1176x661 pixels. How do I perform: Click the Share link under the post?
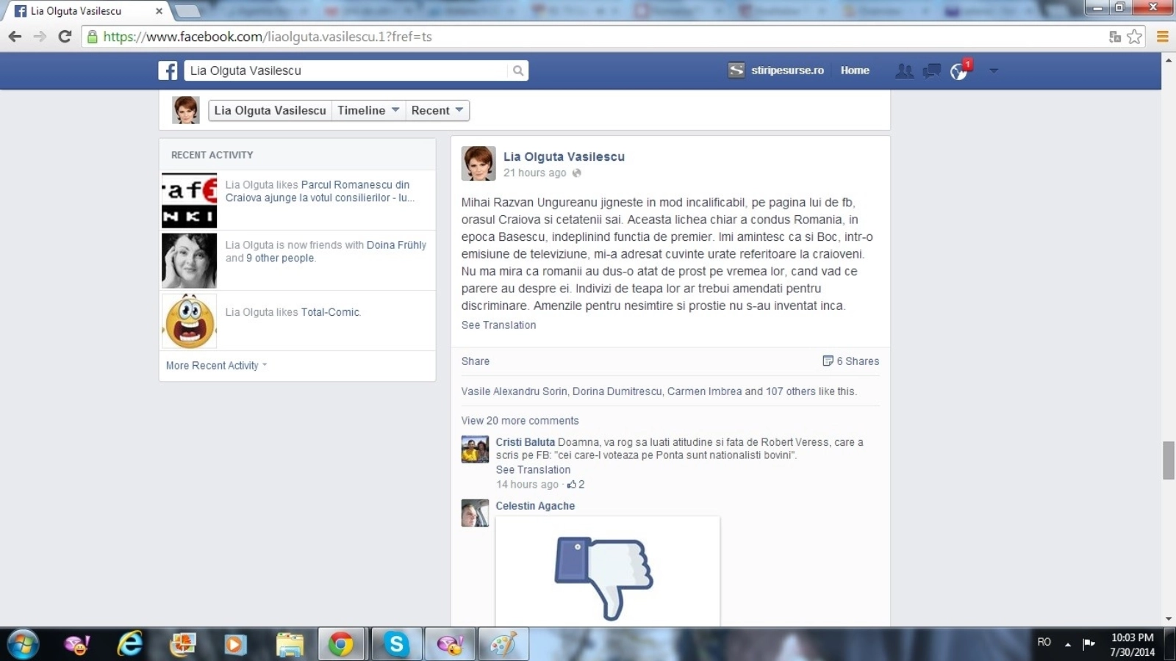coord(475,361)
